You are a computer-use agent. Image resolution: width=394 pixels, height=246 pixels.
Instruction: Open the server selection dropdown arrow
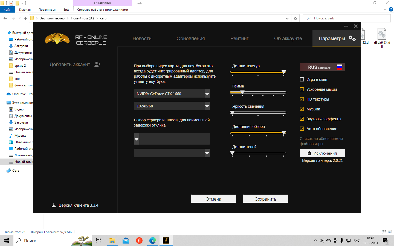(137, 139)
